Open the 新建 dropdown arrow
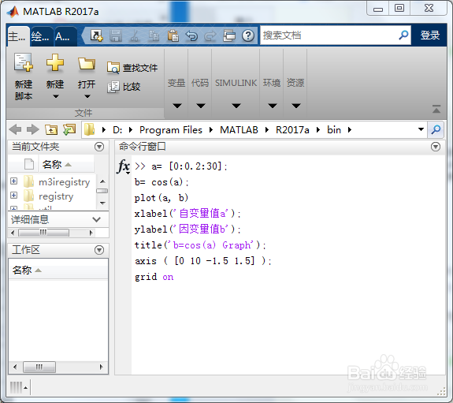Image resolution: width=453 pixels, height=403 pixels. coord(55,96)
